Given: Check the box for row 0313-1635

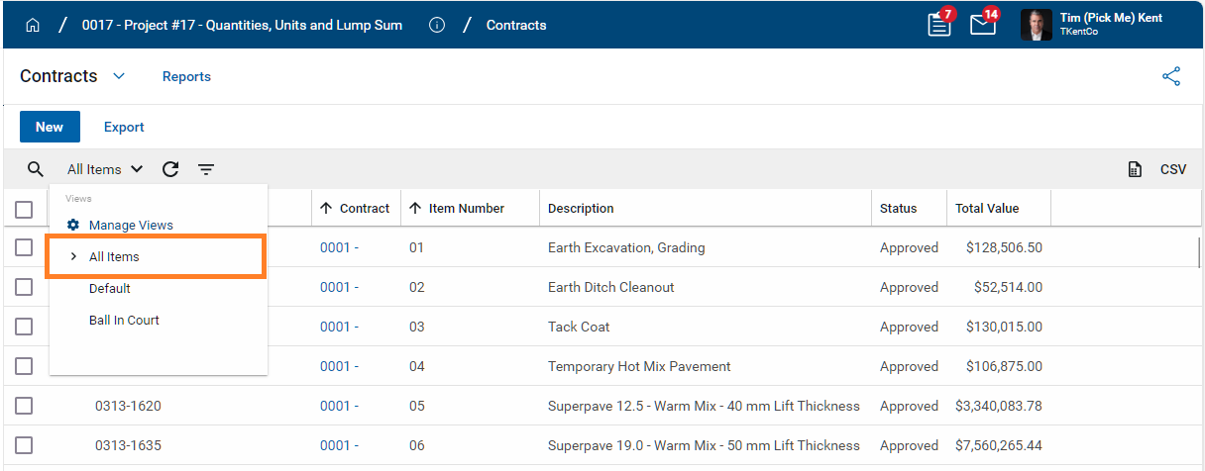Looking at the screenshot, I should (x=25, y=445).
